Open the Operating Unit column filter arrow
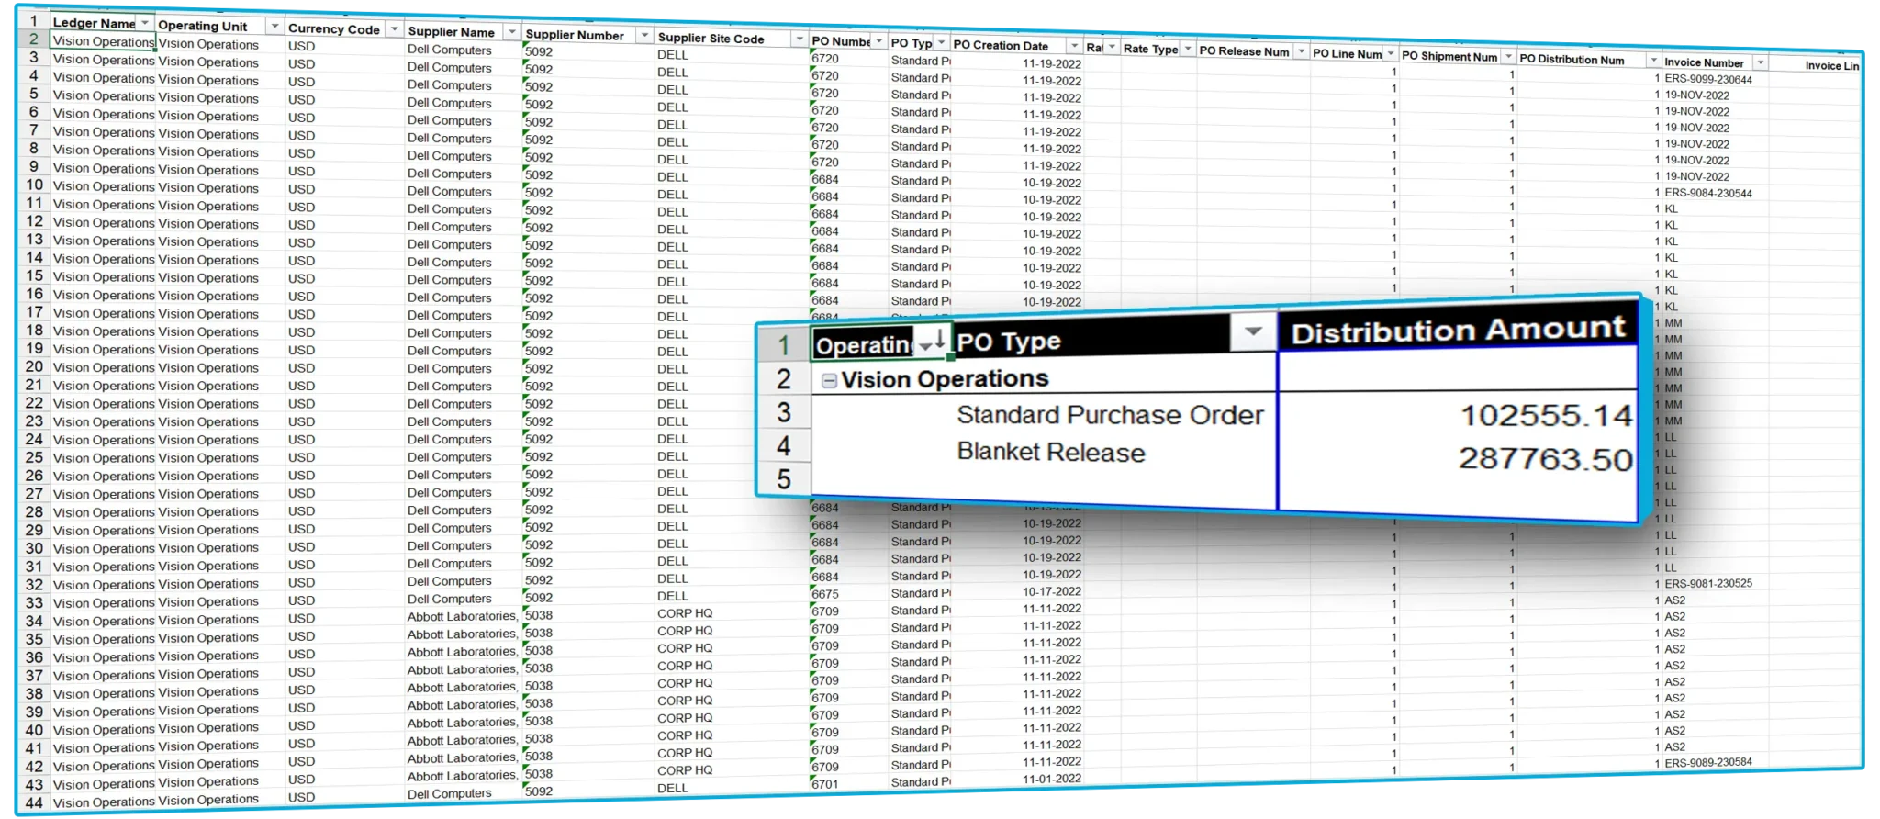This screenshot has width=1880, height=819. pyautogui.click(x=274, y=26)
